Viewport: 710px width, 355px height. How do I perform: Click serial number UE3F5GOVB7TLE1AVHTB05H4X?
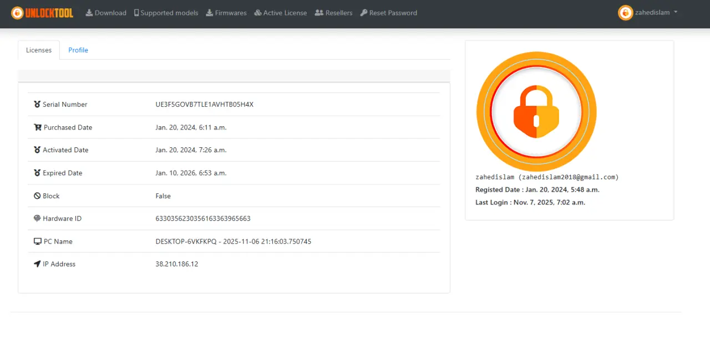click(205, 105)
